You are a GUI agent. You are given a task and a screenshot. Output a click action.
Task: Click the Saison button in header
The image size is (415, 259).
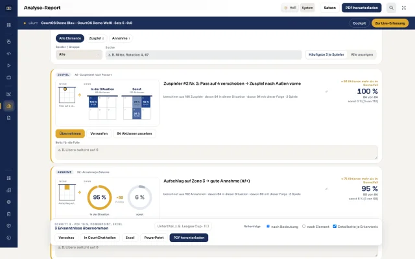click(329, 8)
